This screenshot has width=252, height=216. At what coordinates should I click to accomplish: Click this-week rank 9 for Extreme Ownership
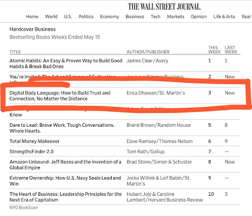pyautogui.click(x=210, y=178)
